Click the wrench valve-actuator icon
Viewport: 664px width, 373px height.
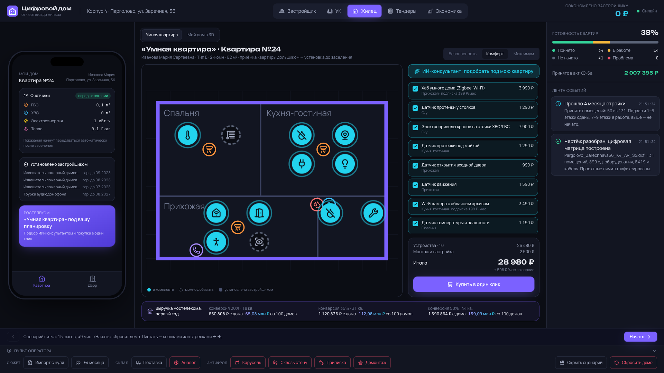pyautogui.click(x=373, y=213)
